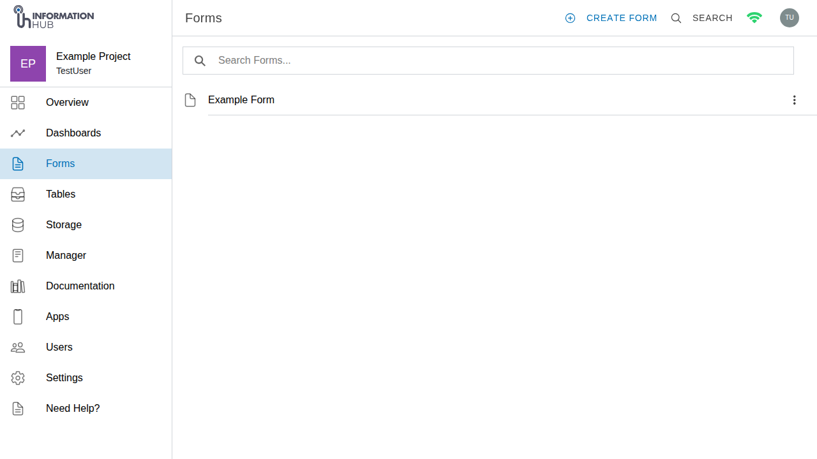Go to the Overview menu item

coord(67,103)
